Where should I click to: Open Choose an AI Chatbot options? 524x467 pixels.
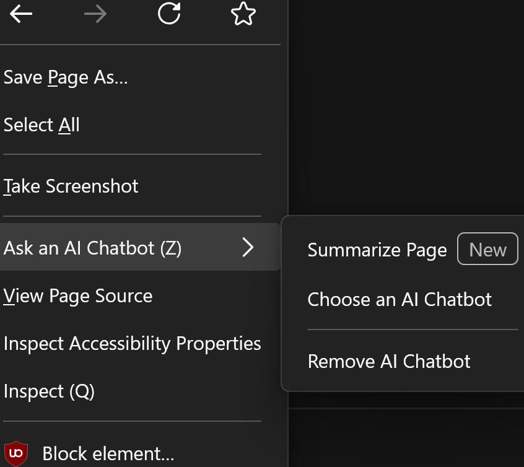[399, 299]
